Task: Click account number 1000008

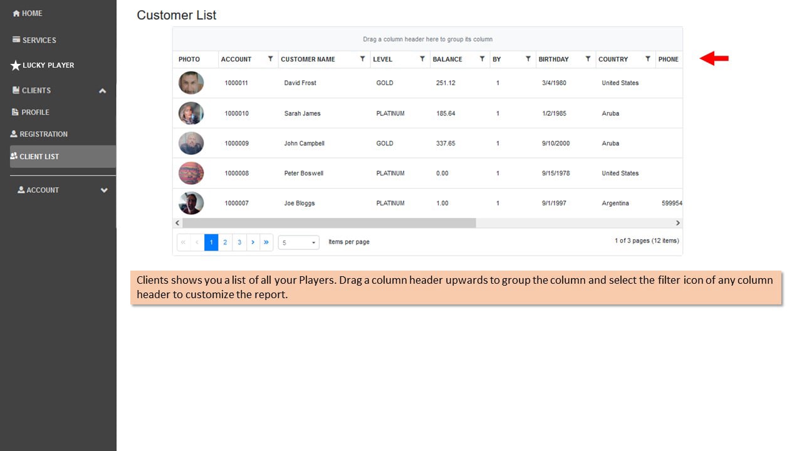Action: pos(237,174)
